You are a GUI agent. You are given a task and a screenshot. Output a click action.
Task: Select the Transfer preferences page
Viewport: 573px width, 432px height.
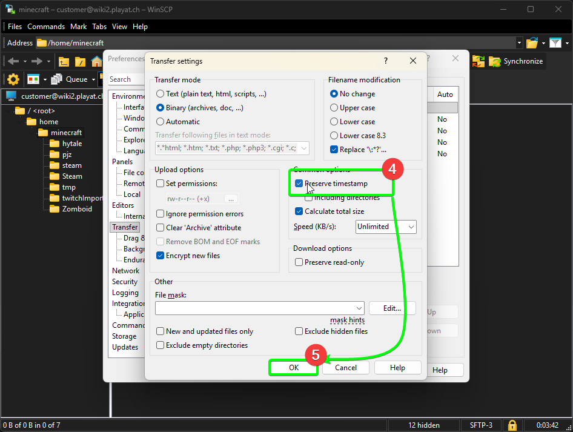[125, 227]
